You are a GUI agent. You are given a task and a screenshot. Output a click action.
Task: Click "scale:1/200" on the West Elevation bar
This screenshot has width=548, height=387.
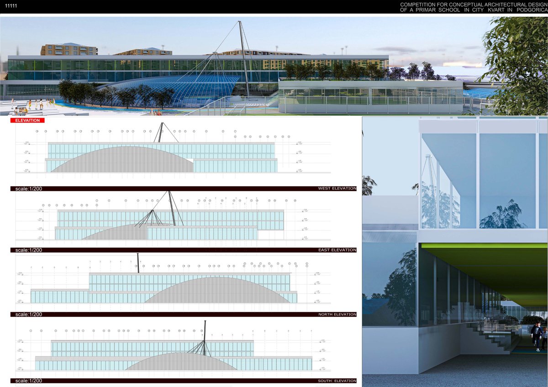tap(28, 188)
